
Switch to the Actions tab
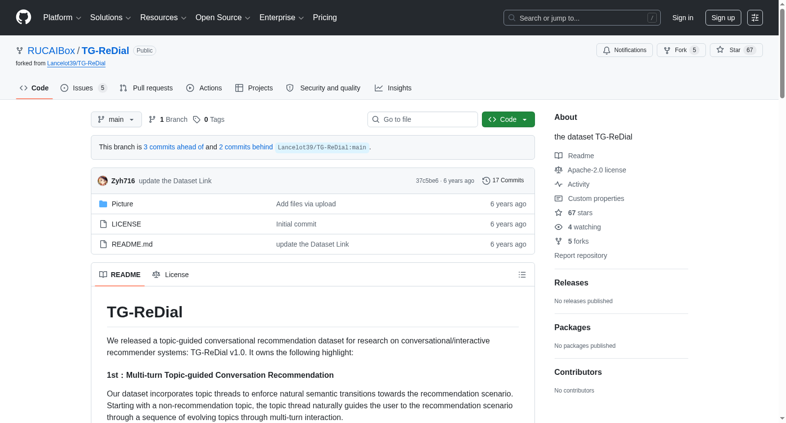coord(204,88)
